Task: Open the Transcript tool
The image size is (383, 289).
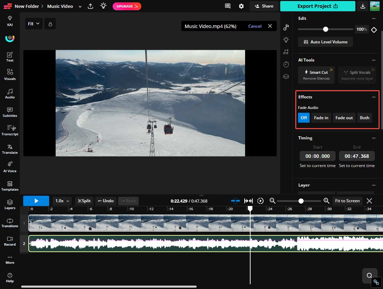Action: tap(10, 130)
